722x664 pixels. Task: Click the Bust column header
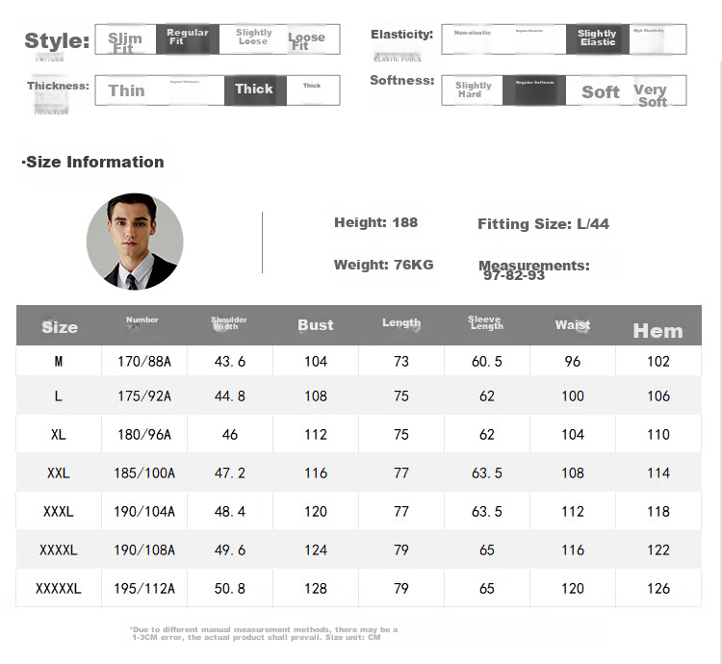pyautogui.click(x=316, y=325)
